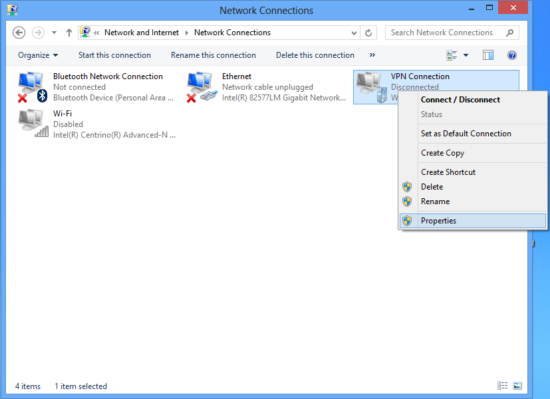Switch to details view in status bar
Screen dimensions: 550x399
(502, 386)
